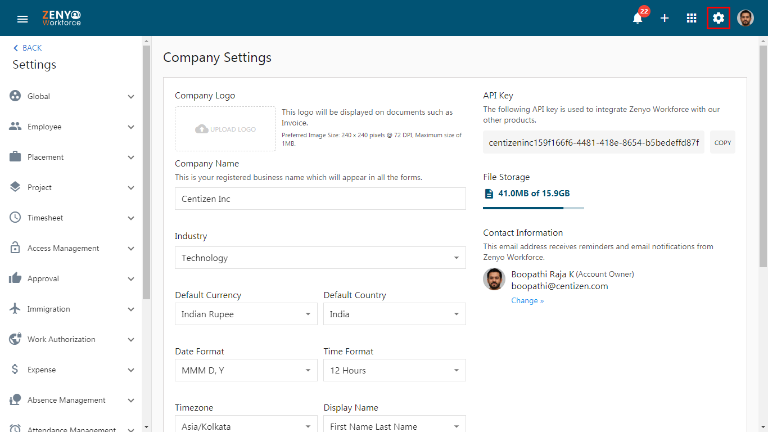Screen dimensions: 768x432
Task: Expand the Work Authorization chevron
Action: [131, 340]
